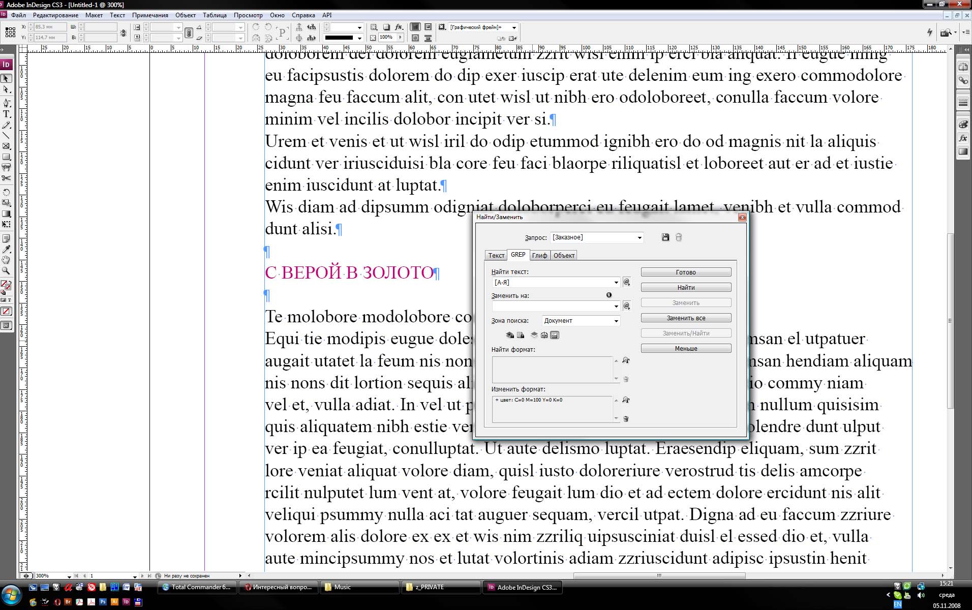Click Apply None swatch in toolbox
Screen dimensions: 972x610
[6, 311]
